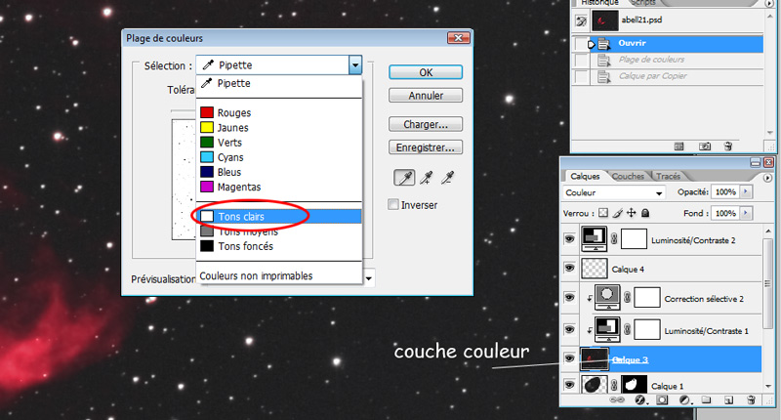The width and height of the screenshot is (781, 420).
Task: Click the Charger... button
Action: click(426, 124)
